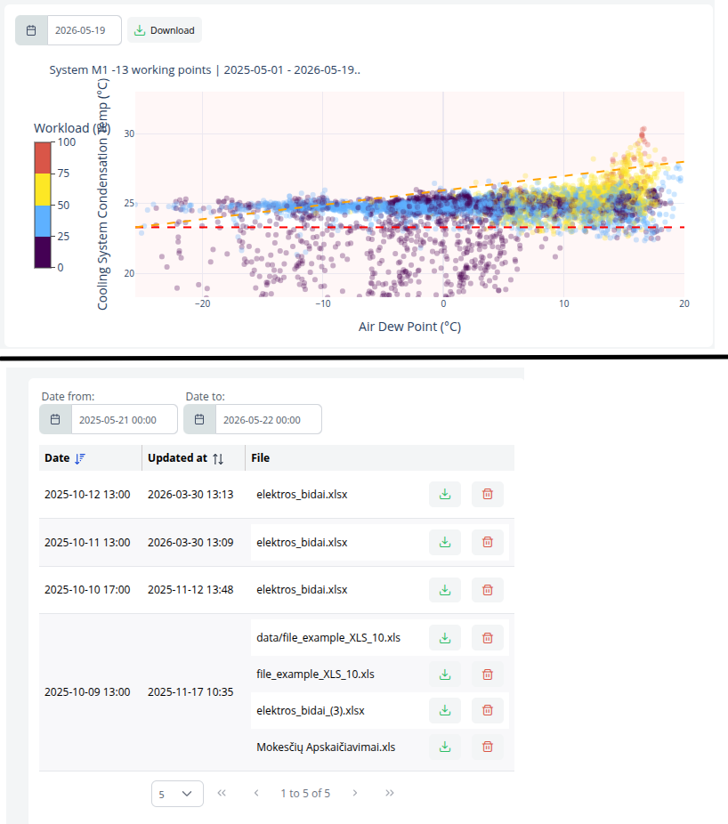Click blue 25-50 workload color band
Screen dimensions: 728x824
43,221
